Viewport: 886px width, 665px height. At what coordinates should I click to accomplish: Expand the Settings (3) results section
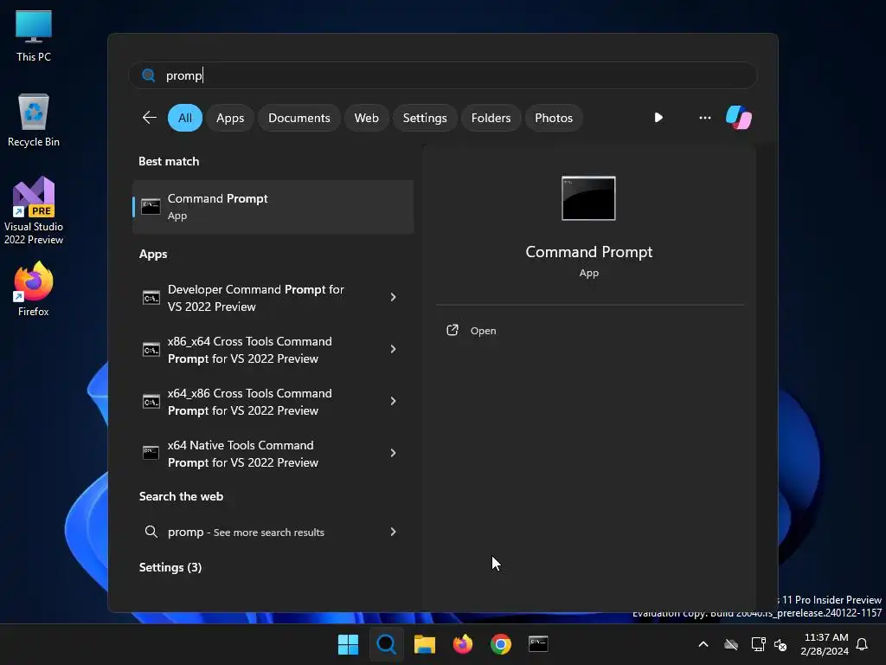click(170, 567)
